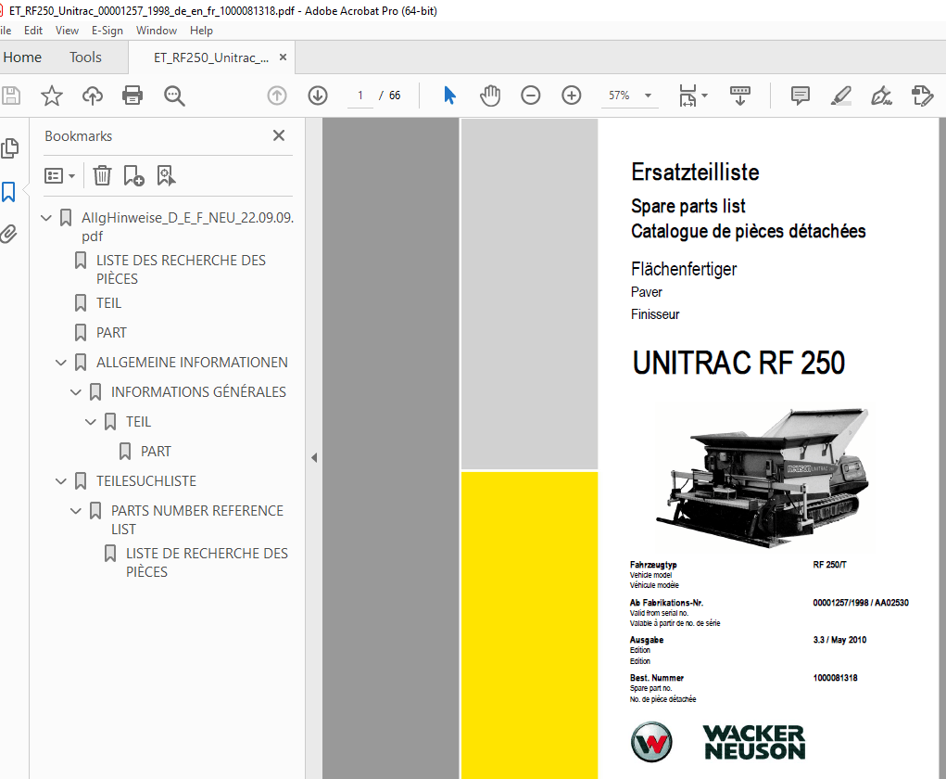Collapse the AllgHinweise bookmark group
The width and height of the screenshot is (946, 779).
(45, 216)
